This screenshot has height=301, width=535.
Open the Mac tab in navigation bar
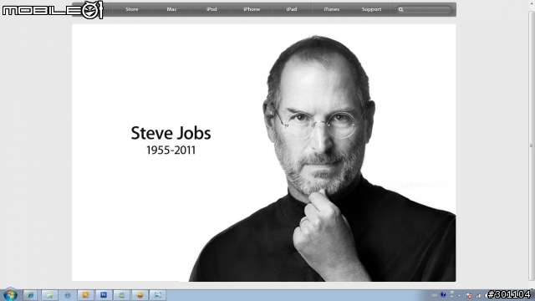pyautogui.click(x=171, y=9)
